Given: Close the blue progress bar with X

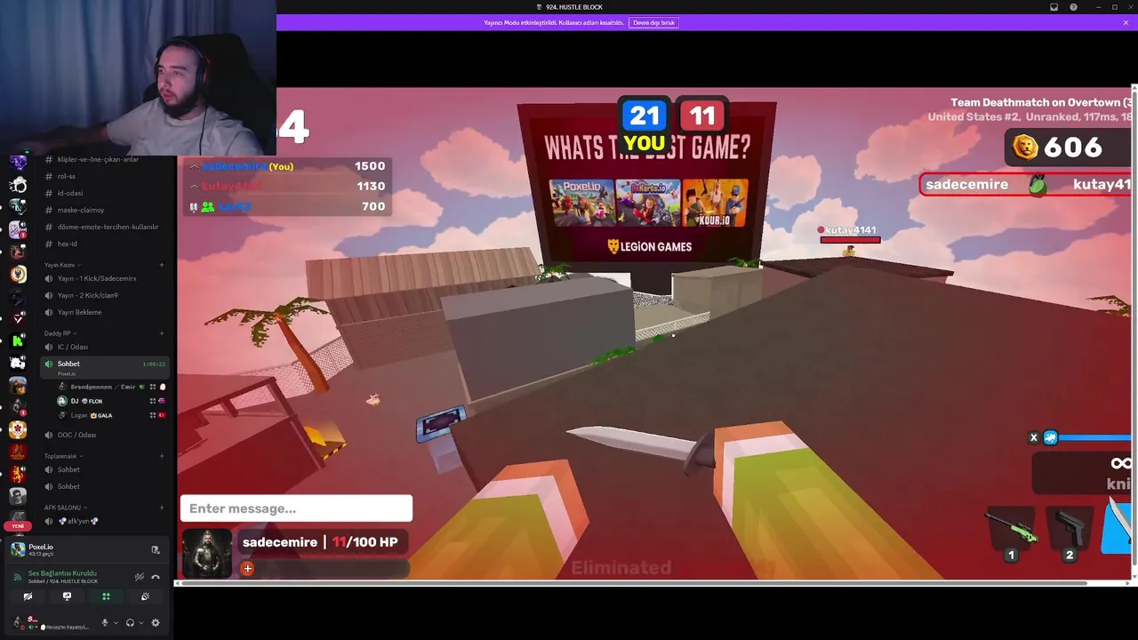Looking at the screenshot, I should coord(1033,437).
